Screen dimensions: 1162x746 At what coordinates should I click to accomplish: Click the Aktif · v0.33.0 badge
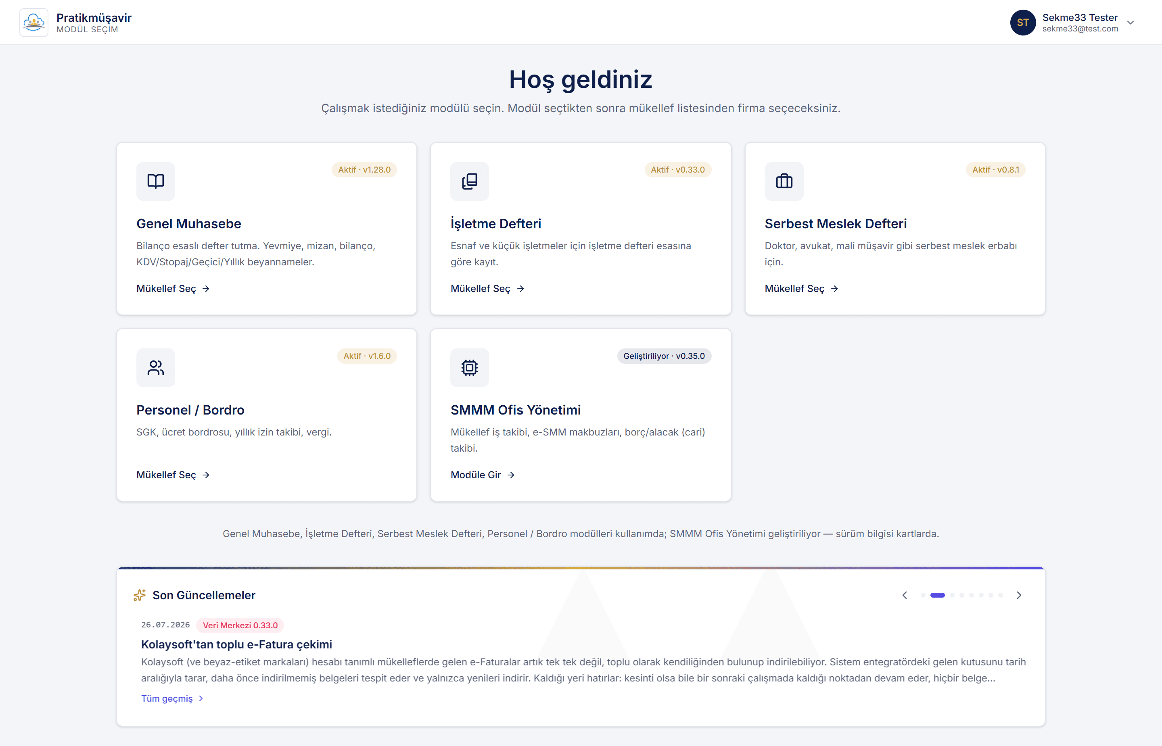click(x=677, y=169)
